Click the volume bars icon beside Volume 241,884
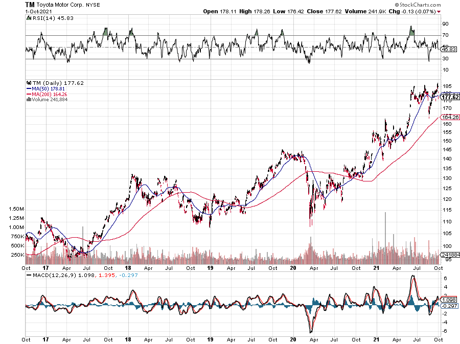 (29, 99)
